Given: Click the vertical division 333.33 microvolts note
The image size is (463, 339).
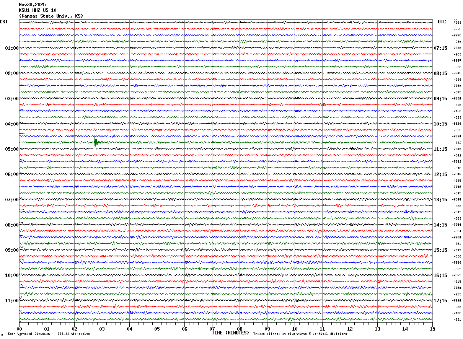Looking at the screenshot, I should tap(49, 334).
